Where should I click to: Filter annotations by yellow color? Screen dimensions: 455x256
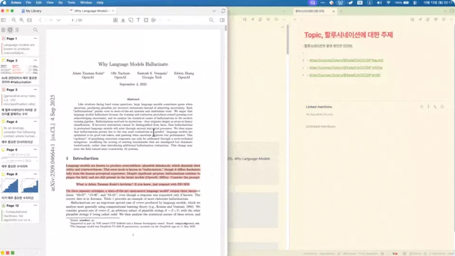click(3, 253)
